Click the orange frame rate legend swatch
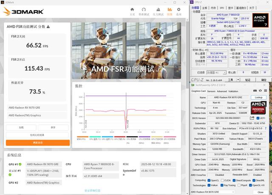Screen dimensions: 272x195 (x=82, y=137)
